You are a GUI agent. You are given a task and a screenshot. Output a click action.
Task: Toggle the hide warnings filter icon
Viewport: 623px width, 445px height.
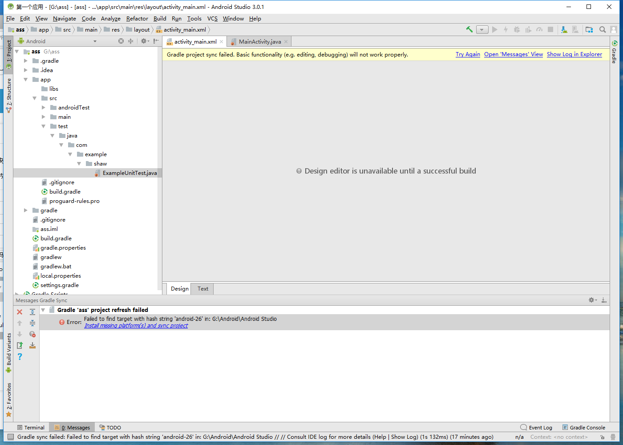(x=32, y=334)
